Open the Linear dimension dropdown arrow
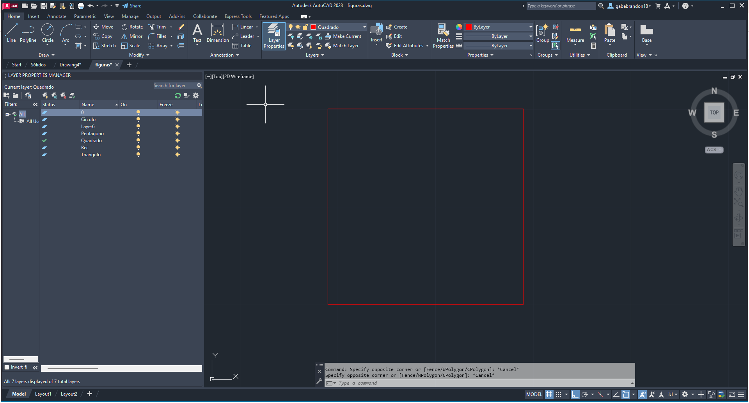 pos(257,27)
